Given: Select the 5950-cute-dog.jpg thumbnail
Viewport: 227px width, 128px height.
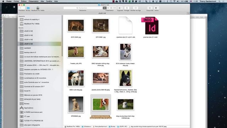Looking at the screenshot, I should point(76,78).
